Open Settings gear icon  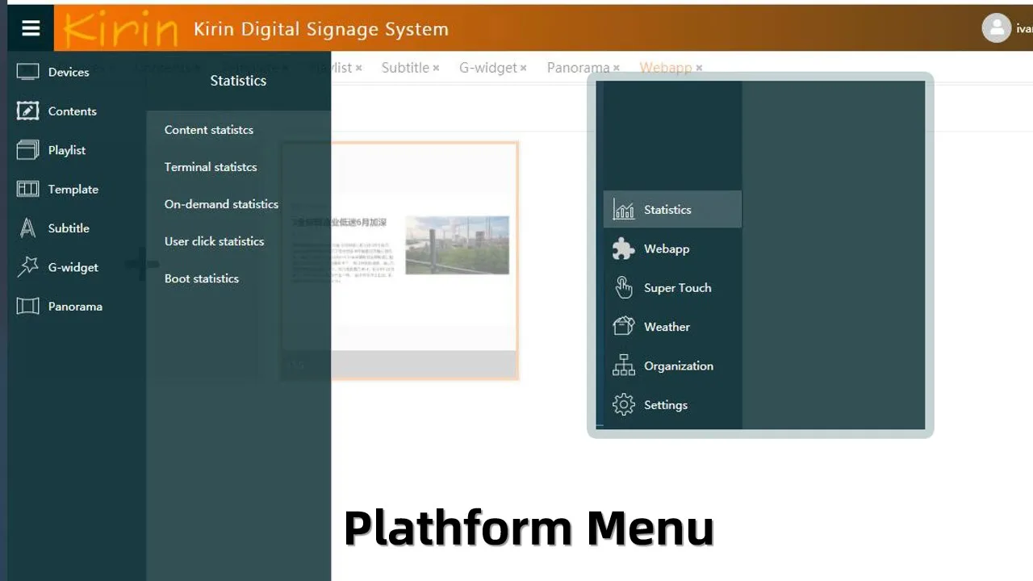pos(624,405)
